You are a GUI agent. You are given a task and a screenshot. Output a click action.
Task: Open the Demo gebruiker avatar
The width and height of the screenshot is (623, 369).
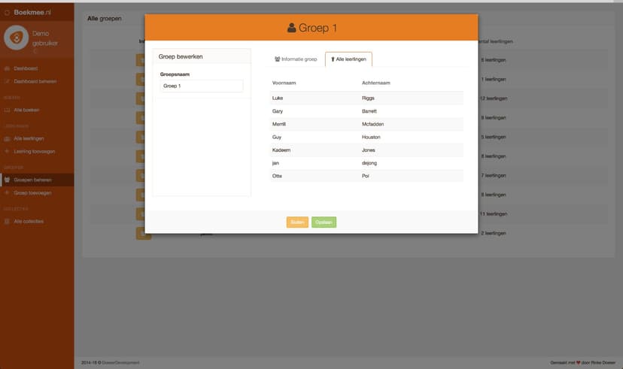point(17,38)
